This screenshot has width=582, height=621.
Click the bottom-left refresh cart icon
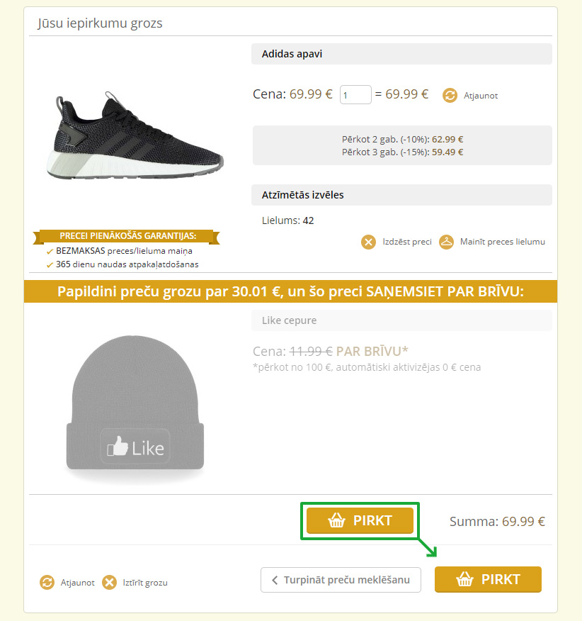(47, 583)
